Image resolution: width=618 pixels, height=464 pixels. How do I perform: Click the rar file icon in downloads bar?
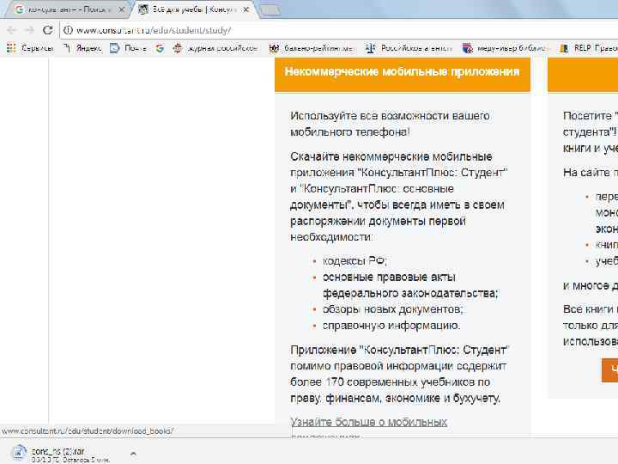tap(19, 454)
